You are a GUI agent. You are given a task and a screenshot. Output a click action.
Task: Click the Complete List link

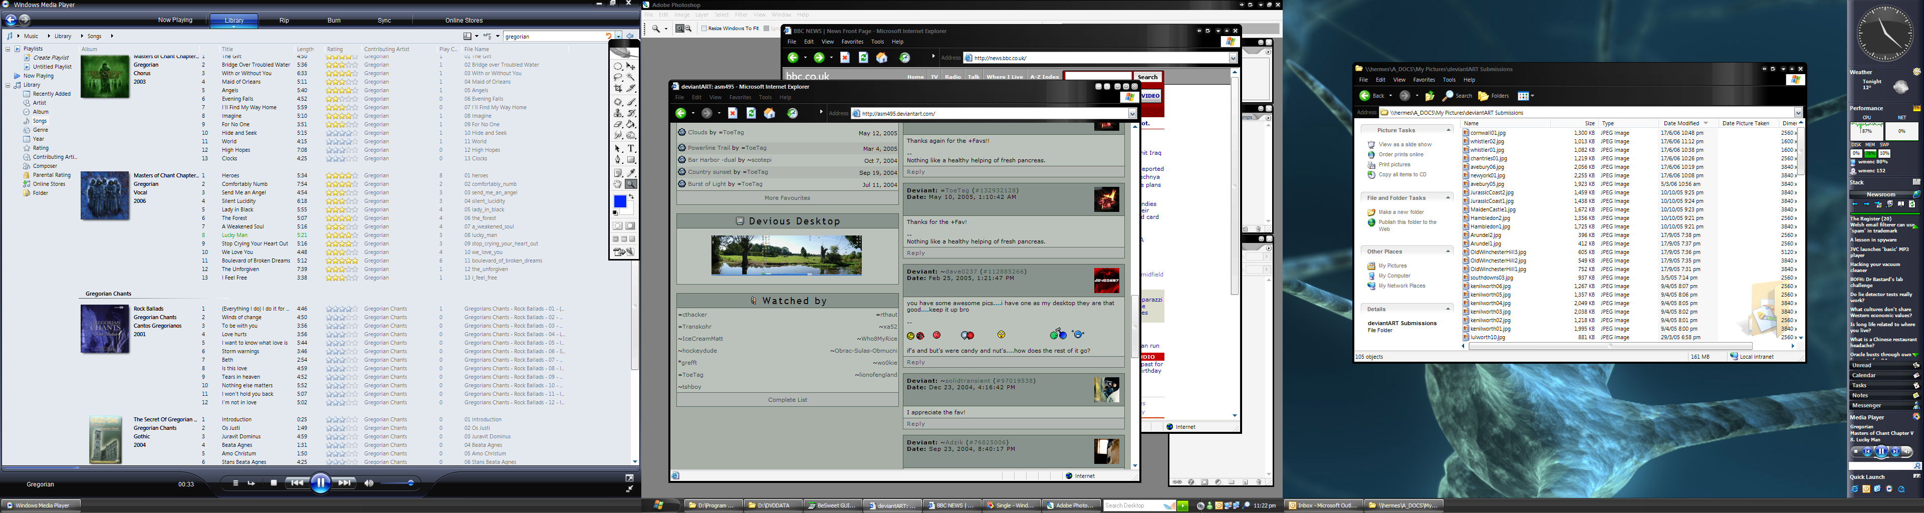click(x=787, y=399)
